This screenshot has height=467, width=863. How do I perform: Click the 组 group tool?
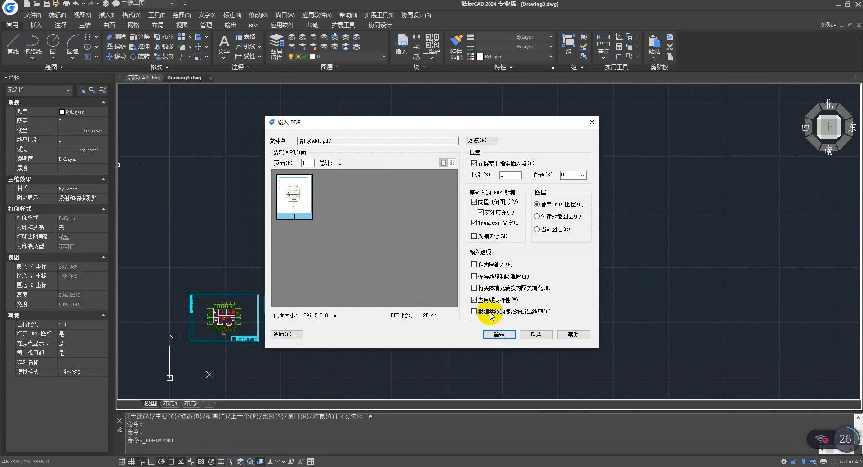click(x=569, y=45)
